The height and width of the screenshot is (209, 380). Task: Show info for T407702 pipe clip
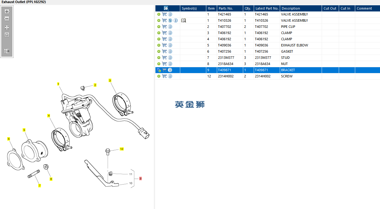[170, 27]
